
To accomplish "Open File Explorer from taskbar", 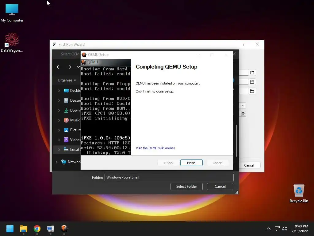I will pyautogui.click(x=23, y=229).
